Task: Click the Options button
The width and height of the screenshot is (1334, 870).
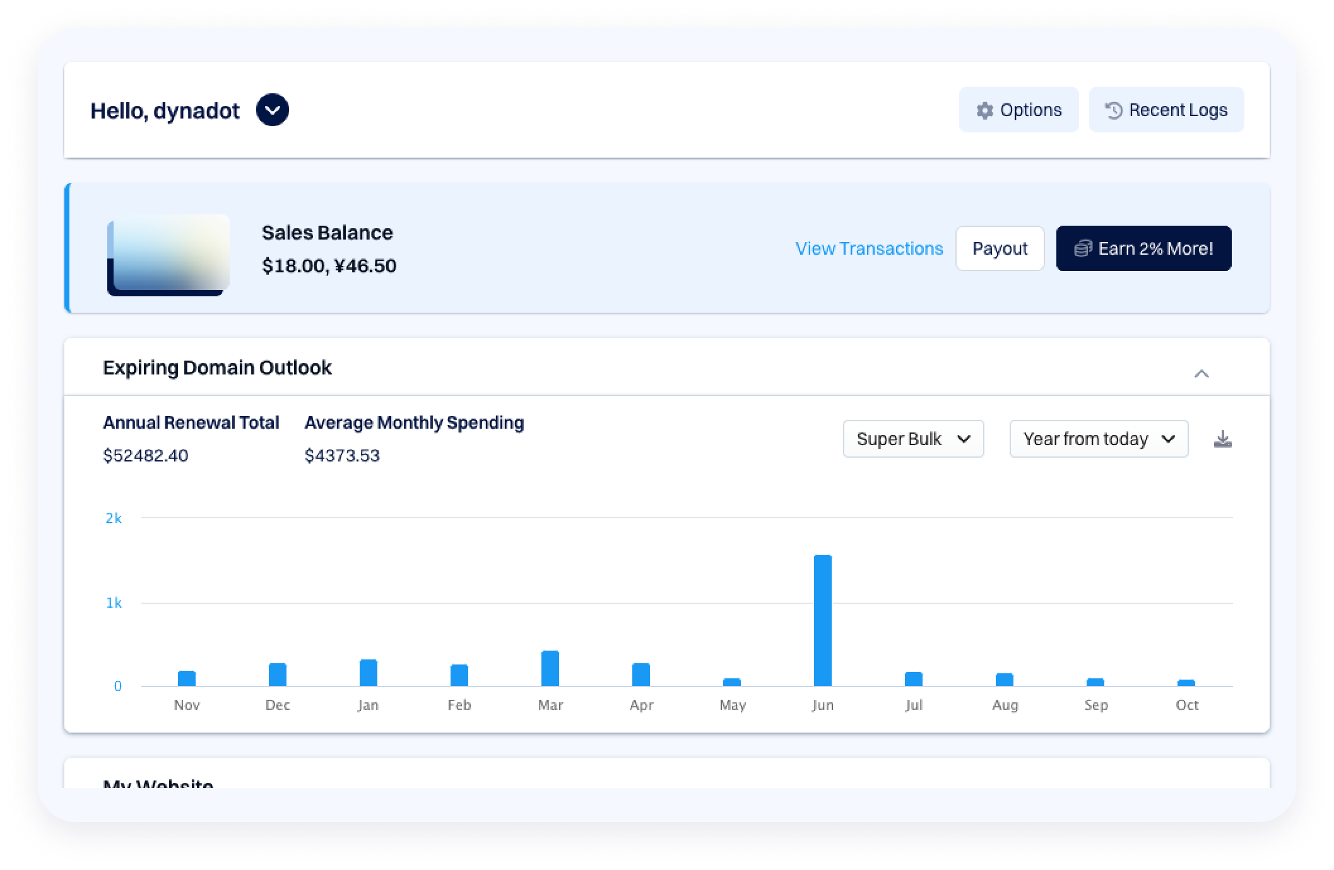Action: 1018,110
